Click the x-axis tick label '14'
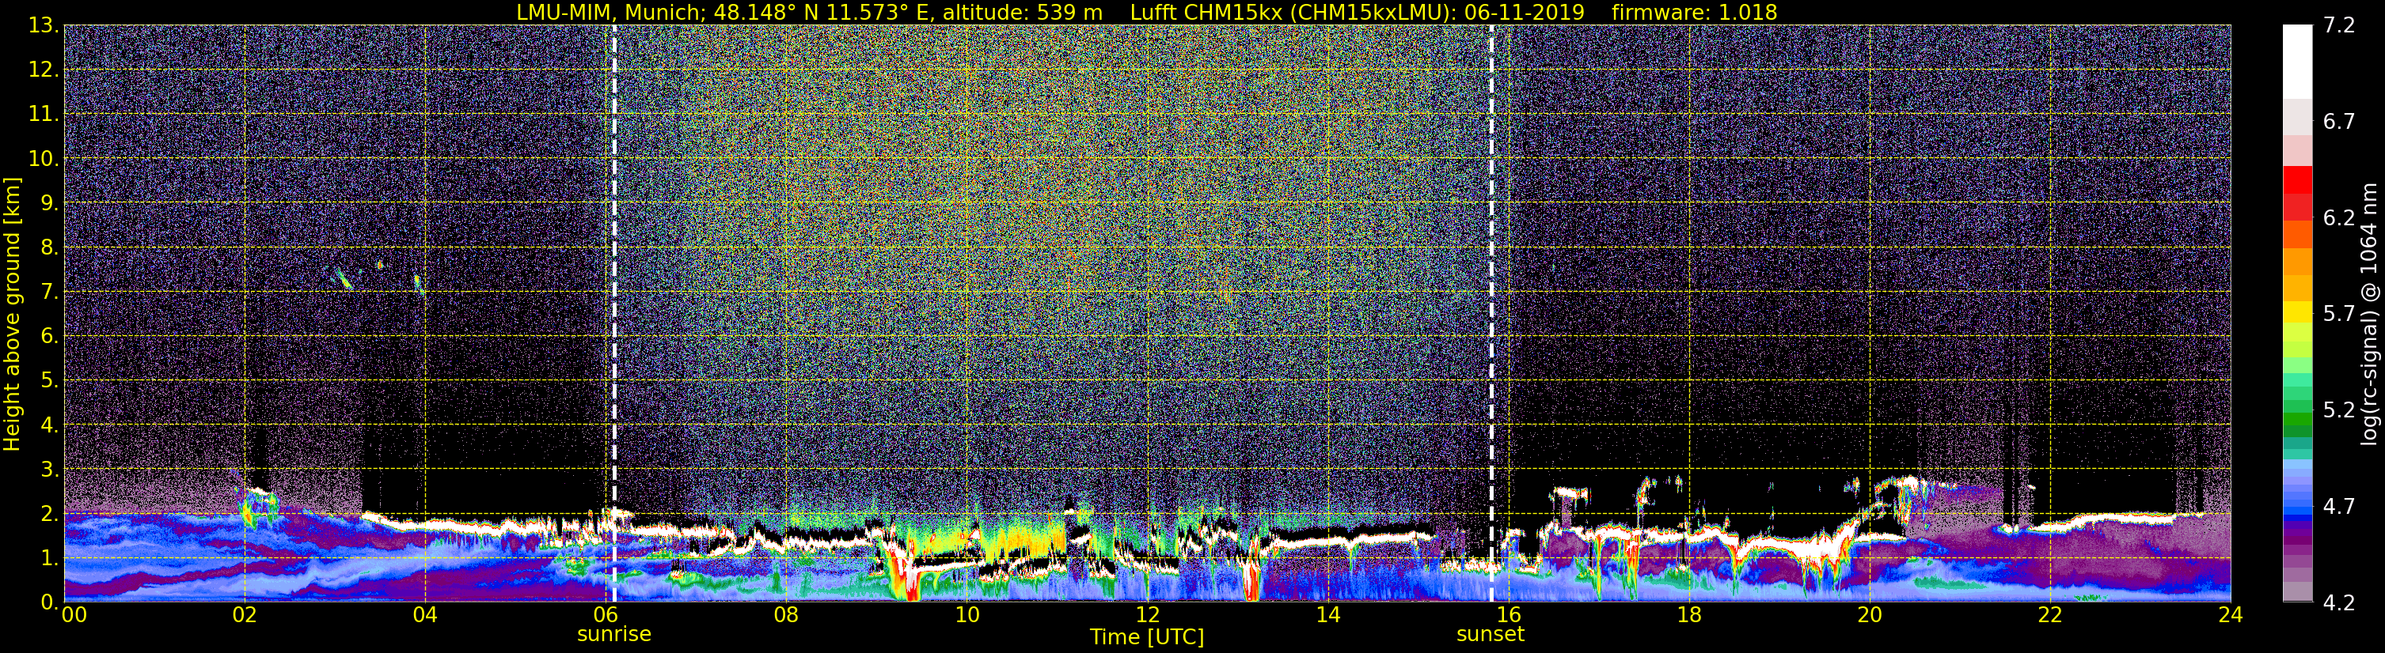 tap(1327, 615)
